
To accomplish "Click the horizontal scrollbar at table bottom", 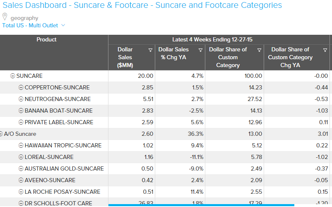I will tap(201, 205).
